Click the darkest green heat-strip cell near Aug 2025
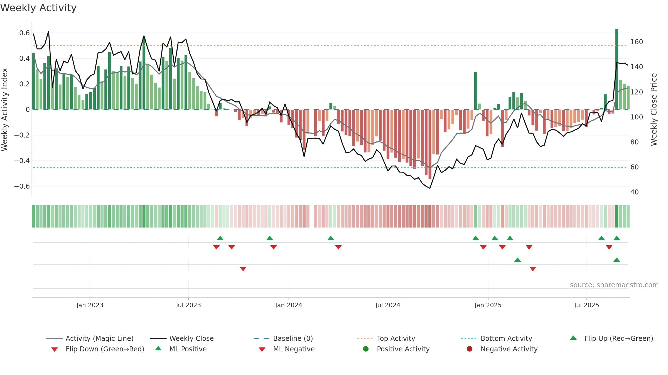668x375 pixels. [x=617, y=216]
